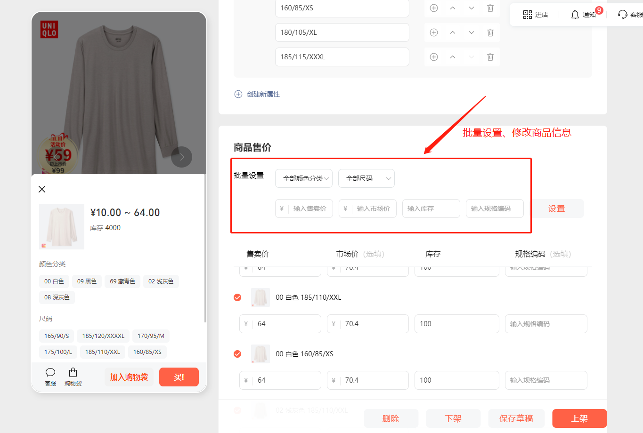Select color 09 黑色 in preview

click(87, 281)
